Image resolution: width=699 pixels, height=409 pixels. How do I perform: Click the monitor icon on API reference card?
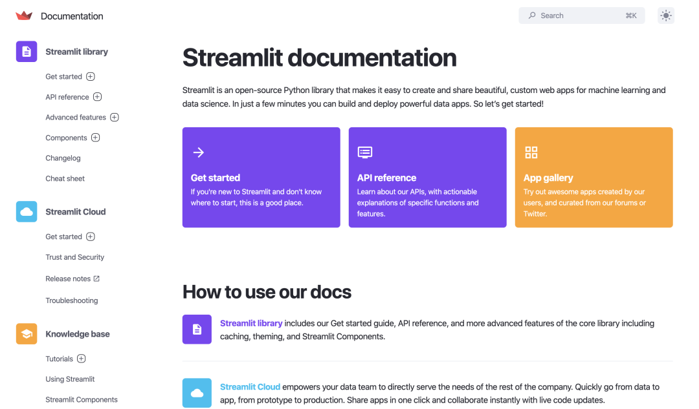[364, 152]
